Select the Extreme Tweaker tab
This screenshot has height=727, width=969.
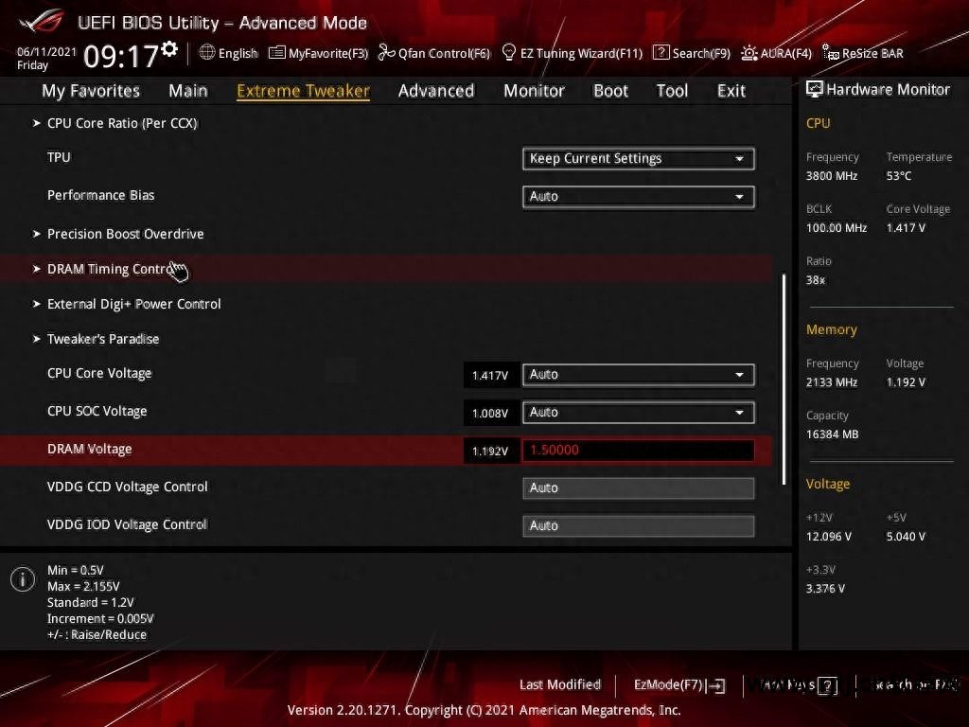304,91
